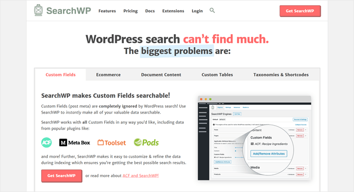The width and height of the screenshot is (354, 192).
Task: Switch to the Document Content tab
Action: click(161, 75)
